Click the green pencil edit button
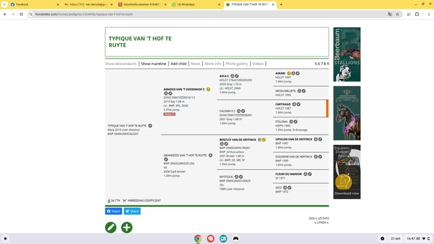 111,227
